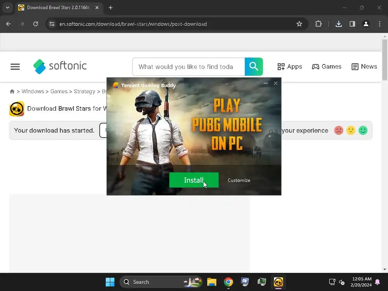The width and height of the screenshot is (388, 291).
Task: Expand the tab search dropdown
Action: (8, 8)
